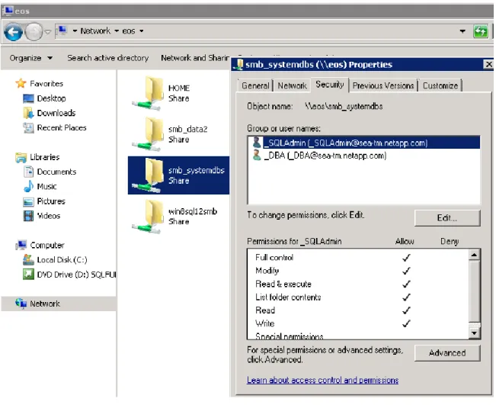
Task: Click the computer icon in address bar
Action: pos(62,31)
